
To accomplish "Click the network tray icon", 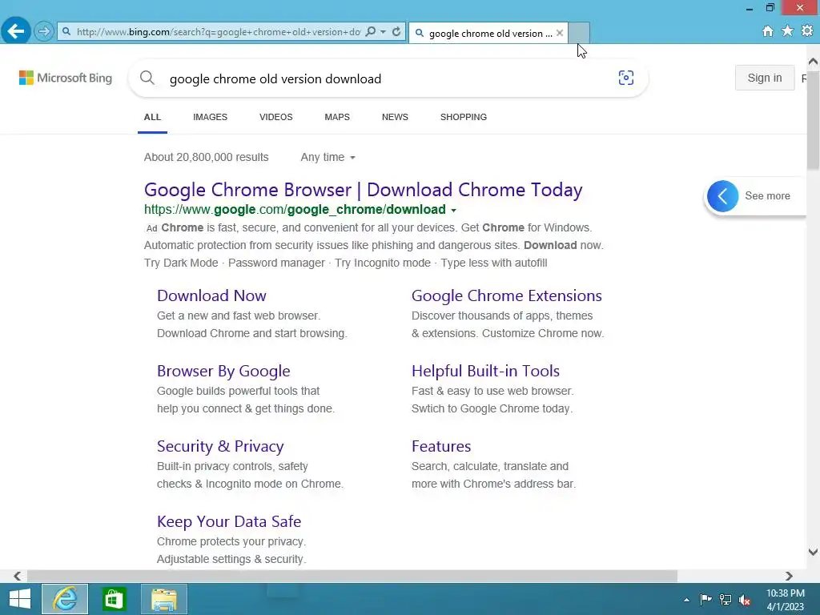I will coord(726,599).
